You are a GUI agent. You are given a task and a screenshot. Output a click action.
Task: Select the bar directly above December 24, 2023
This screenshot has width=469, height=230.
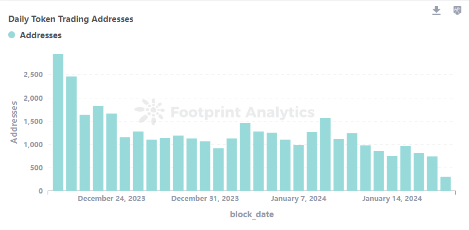(x=112, y=152)
